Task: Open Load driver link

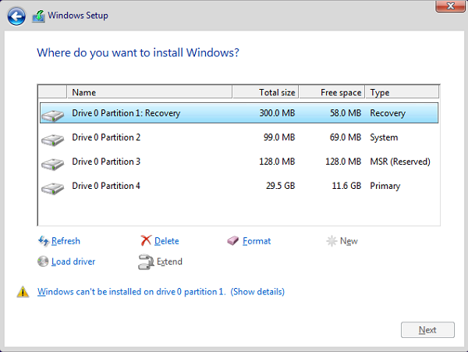Action: tap(73, 261)
